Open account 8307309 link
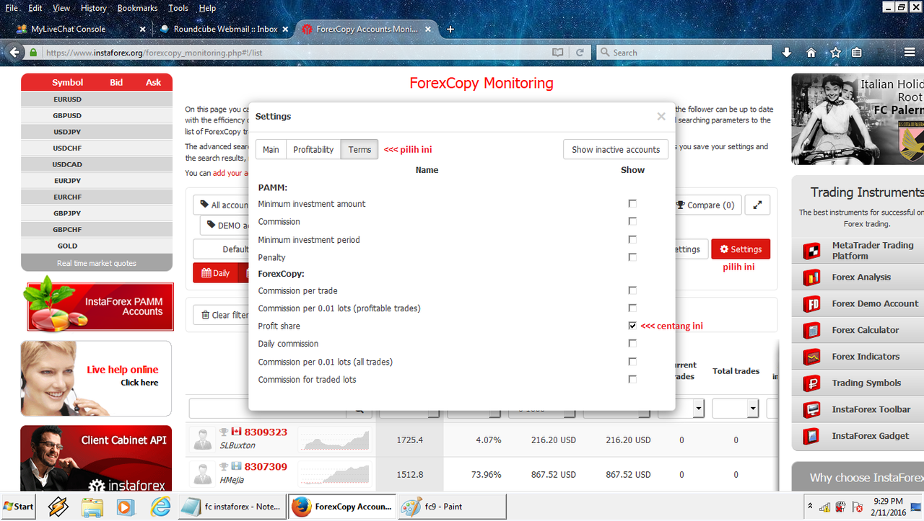The width and height of the screenshot is (924, 521). (266, 466)
